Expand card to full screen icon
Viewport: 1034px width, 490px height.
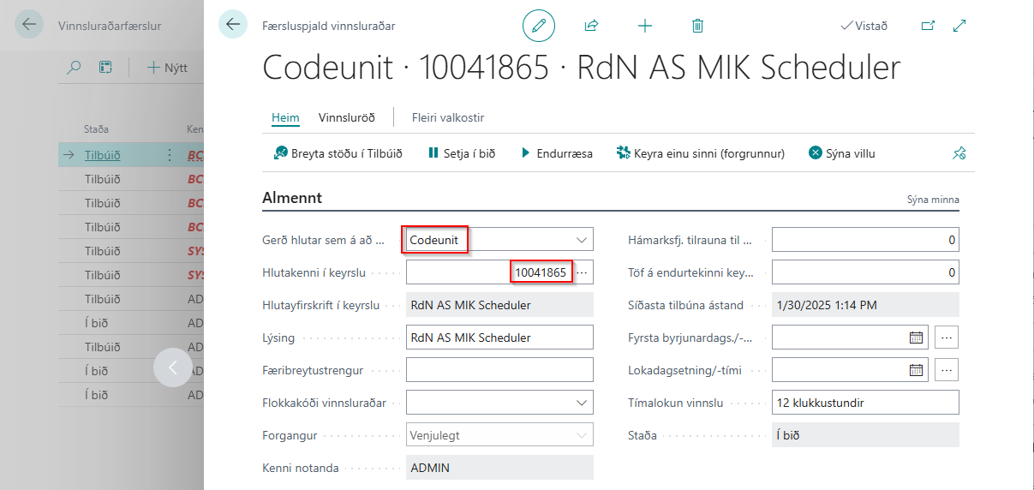click(959, 26)
